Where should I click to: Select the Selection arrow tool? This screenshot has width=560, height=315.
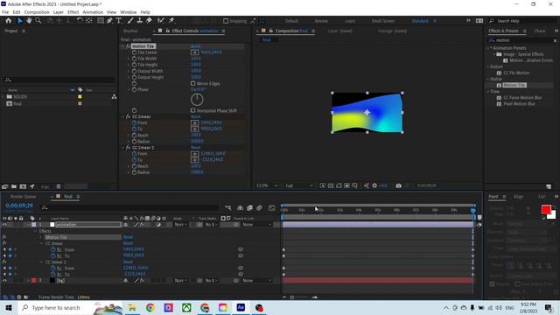[20, 21]
